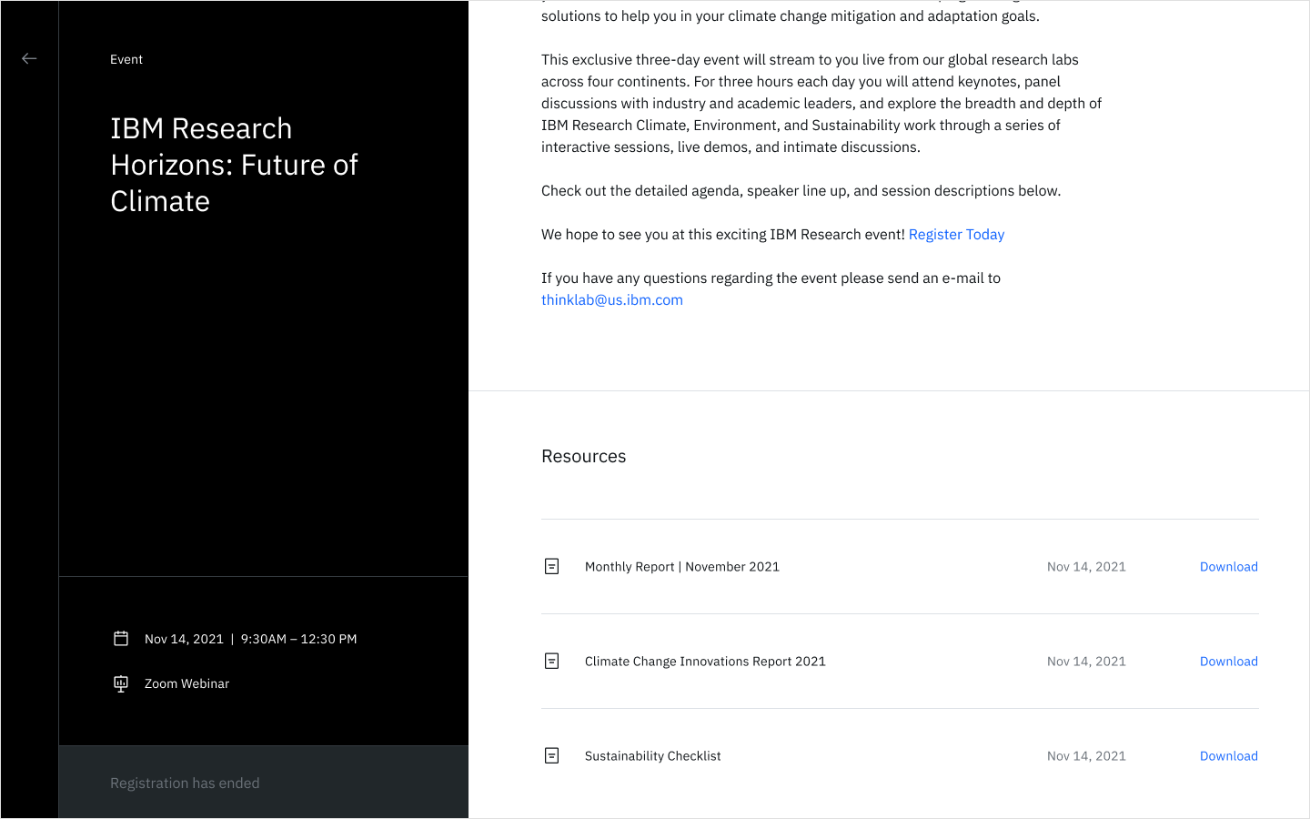Click the document icon for Sustainability Checklist
This screenshot has width=1310, height=819.
coord(551,755)
